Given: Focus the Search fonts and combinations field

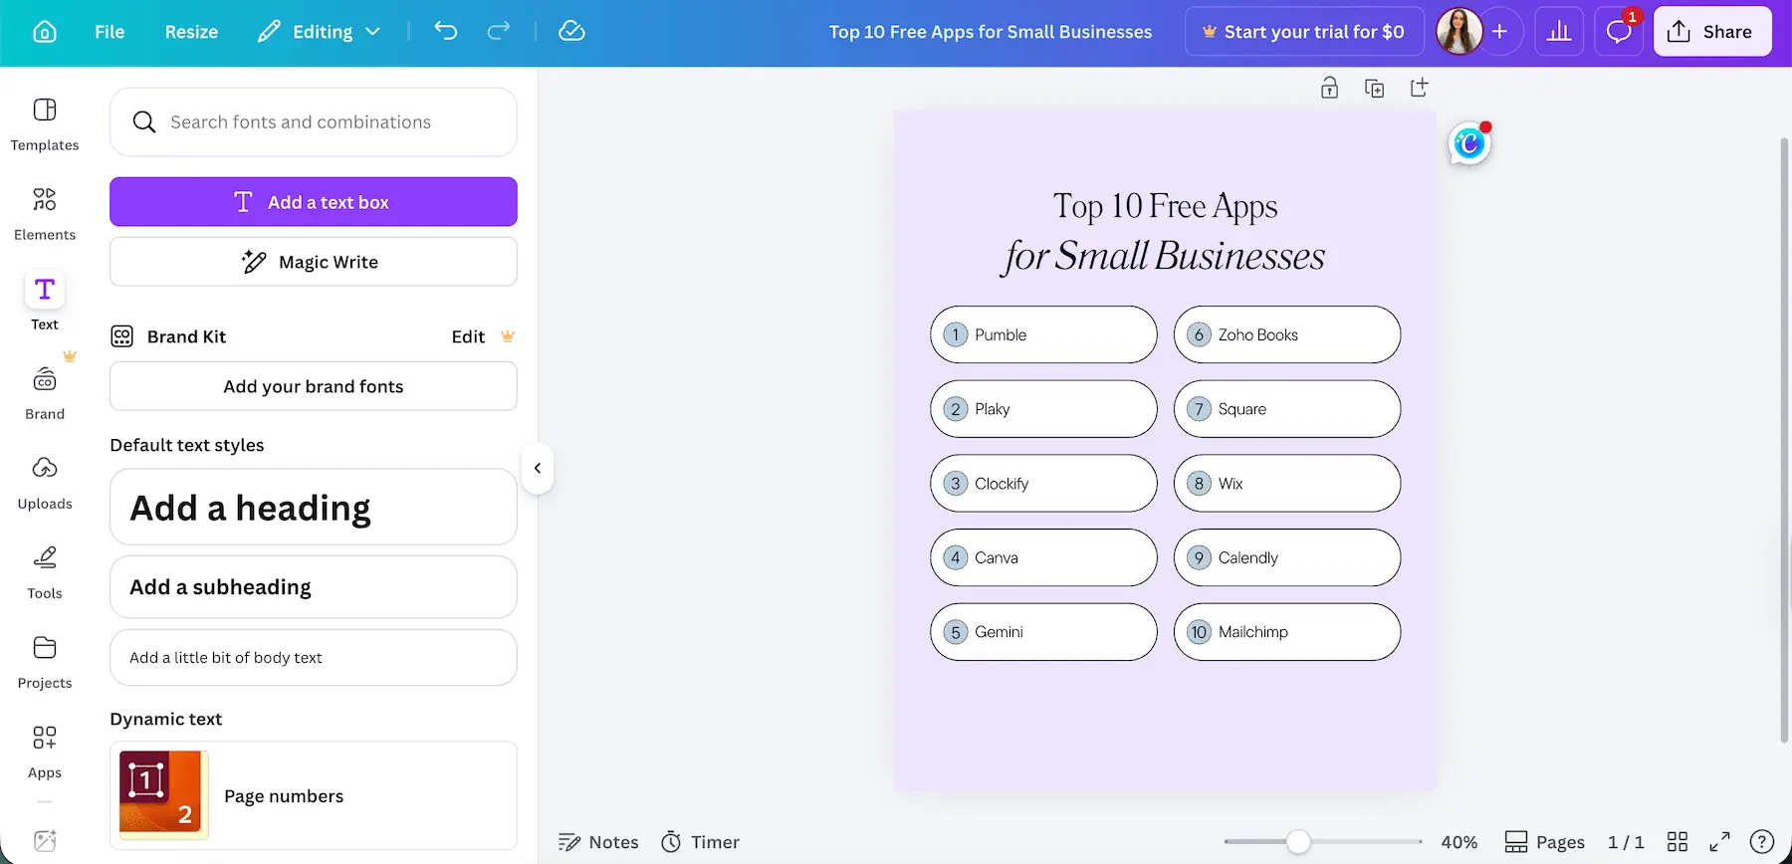Looking at the screenshot, I should (314, 121).
